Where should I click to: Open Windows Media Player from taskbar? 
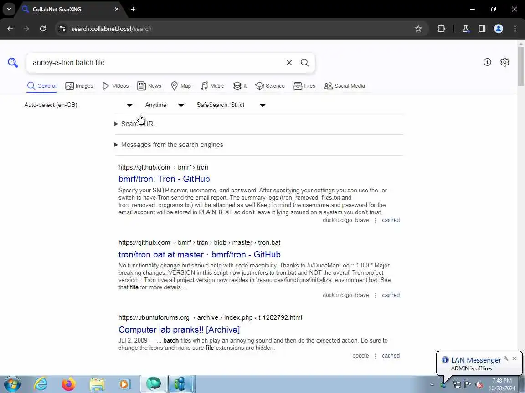(x=124, y=384)
